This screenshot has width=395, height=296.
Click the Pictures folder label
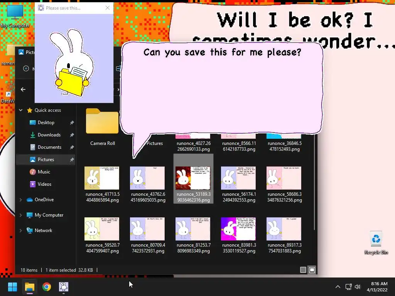tap(155, 143)
